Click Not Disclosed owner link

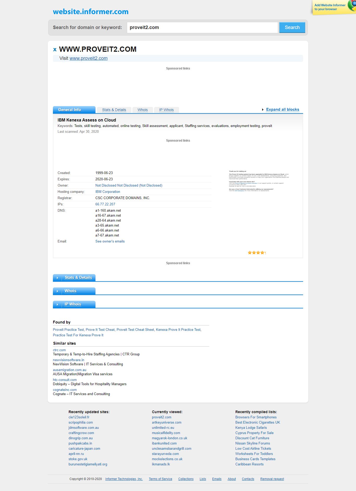click(x=129, y=186)
